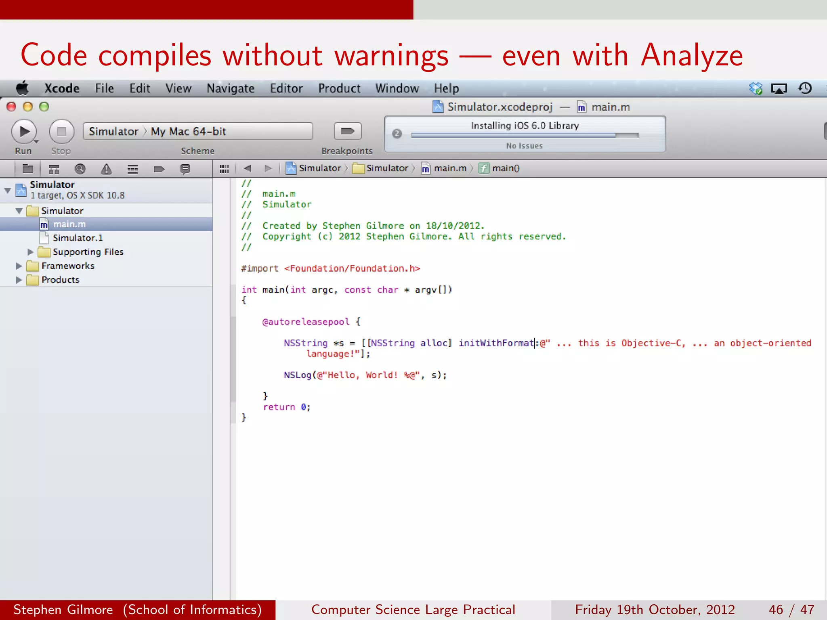The width and height of the screenshot is (827, 620).
Task: Select the Products folder
Action: click(x=106, y=280)
